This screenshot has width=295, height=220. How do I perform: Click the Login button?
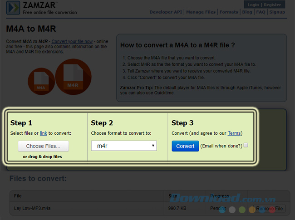[253, 5]
